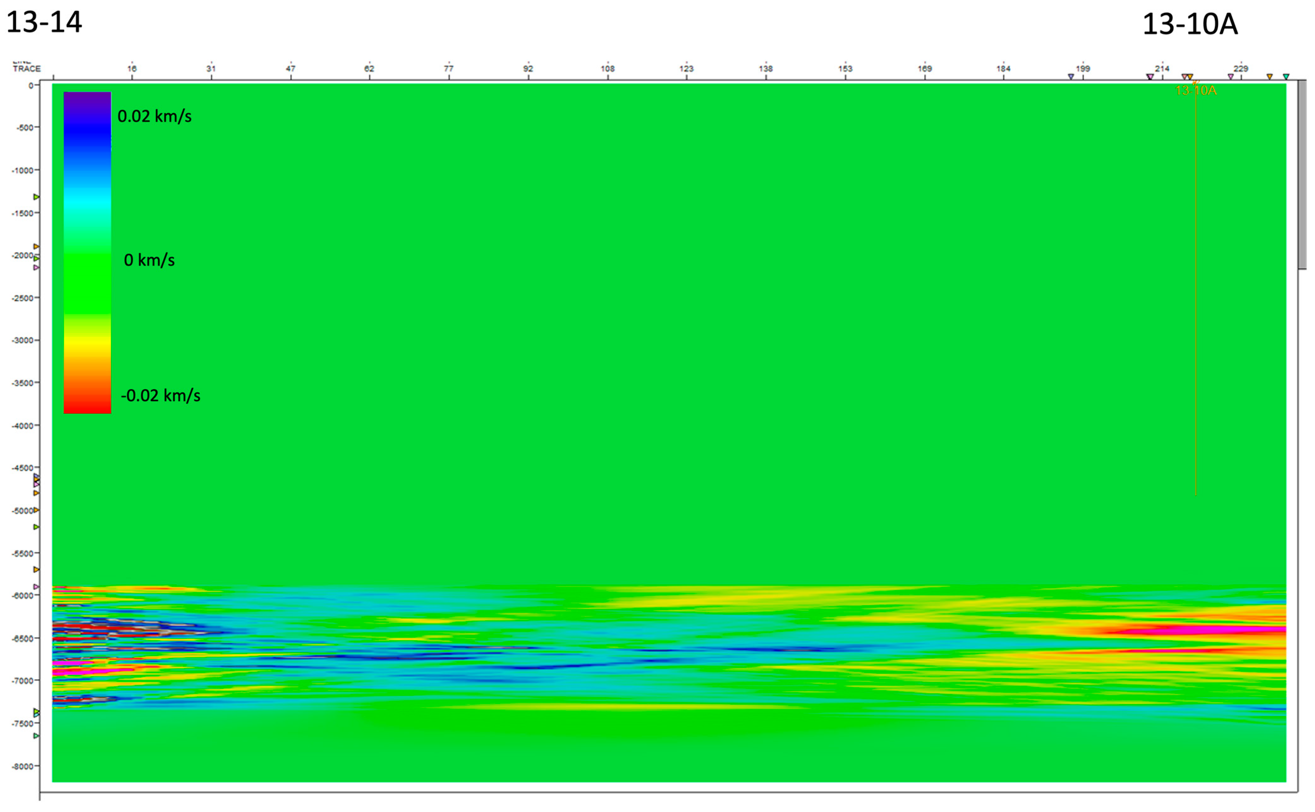Click the green depth marker below -7500
Screen dimensions: 1315x812
click(x=37, y=736)
